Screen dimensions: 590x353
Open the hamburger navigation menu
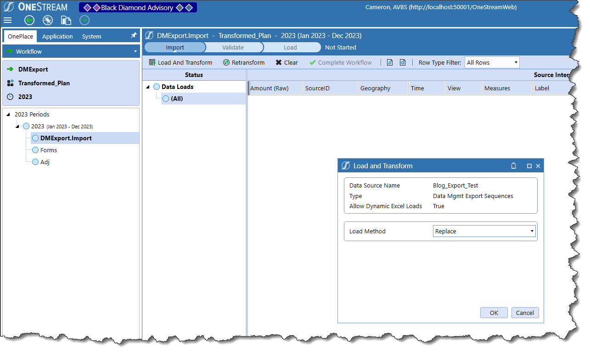tap(7, 20)
